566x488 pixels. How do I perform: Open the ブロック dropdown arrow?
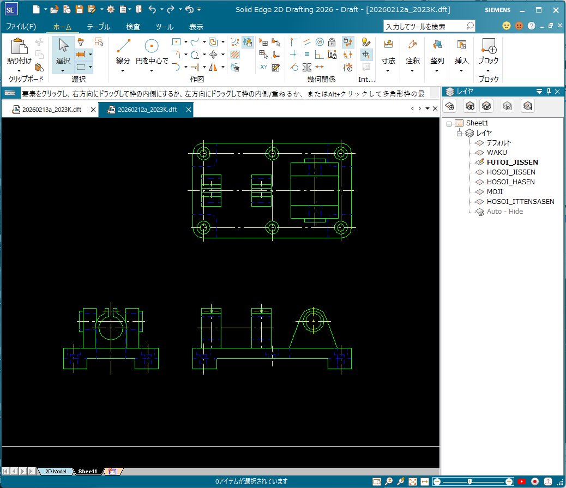[x=488, y=71]
